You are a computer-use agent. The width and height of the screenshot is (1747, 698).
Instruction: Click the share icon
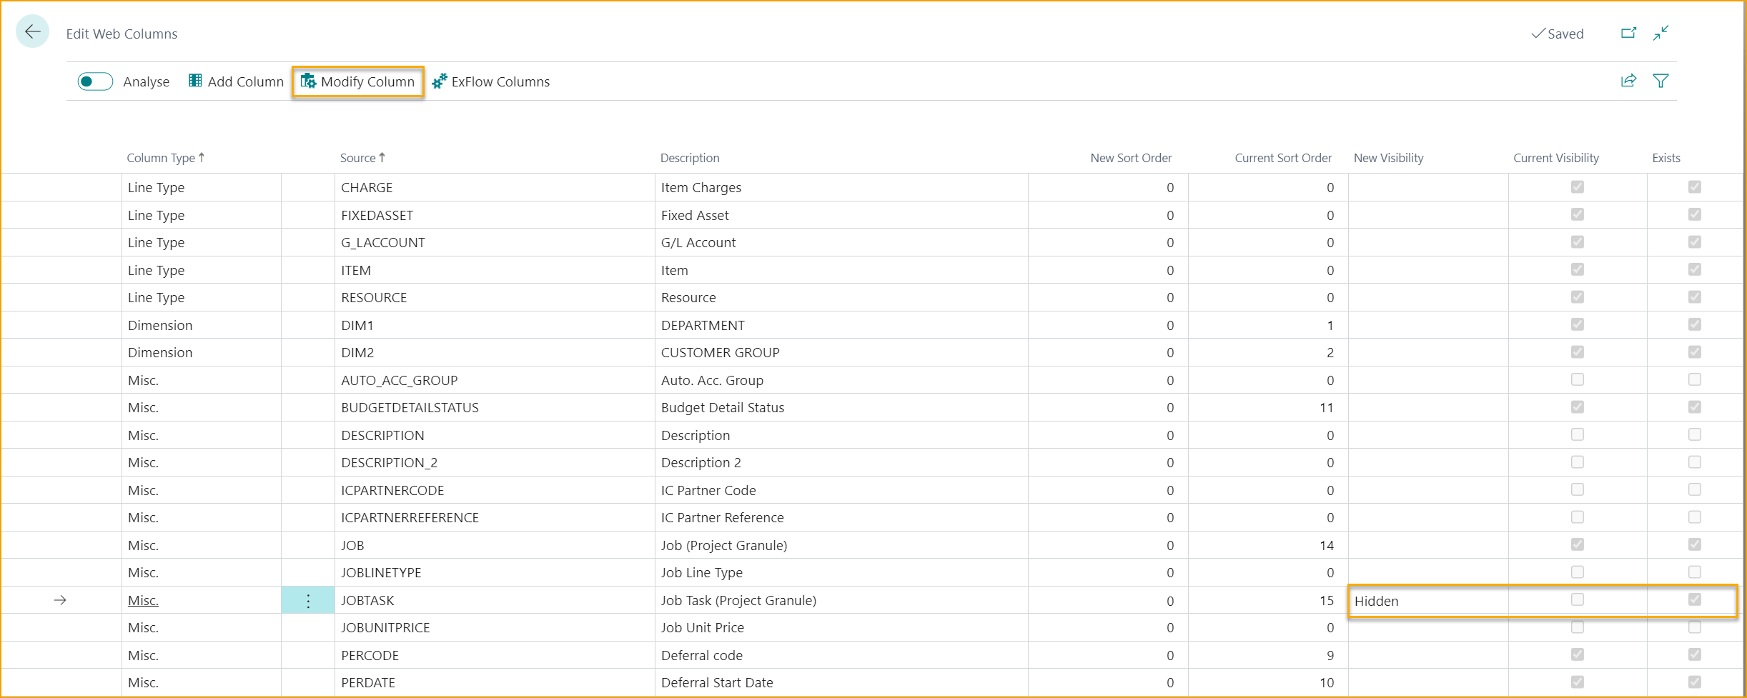pyautogui.click(x=1628, y=81)
